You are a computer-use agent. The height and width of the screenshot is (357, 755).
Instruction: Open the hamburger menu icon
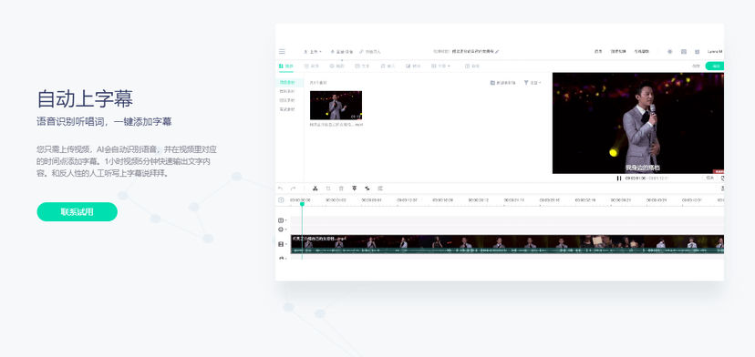(282, 52)
